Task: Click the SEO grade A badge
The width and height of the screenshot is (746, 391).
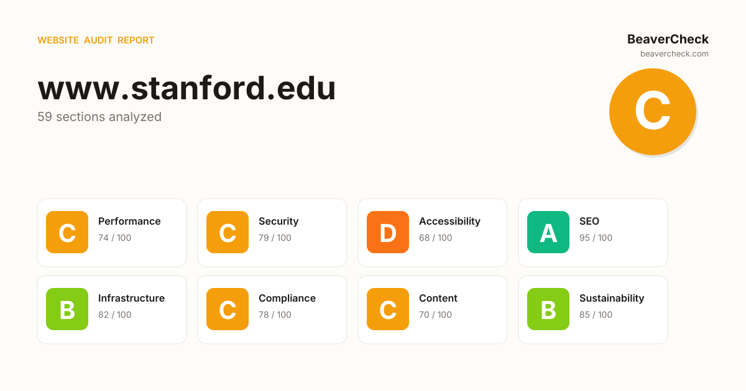Action: [548, 232]
